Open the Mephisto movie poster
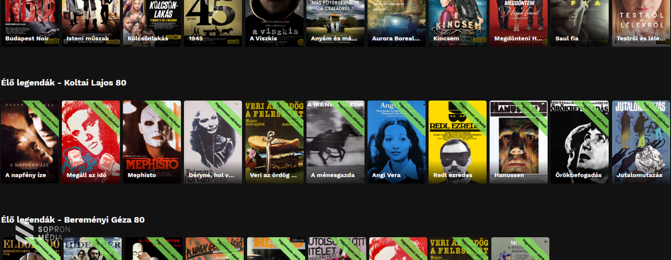 [152, 141]
